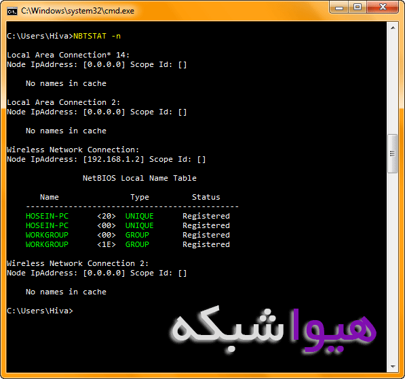
Task: Click the scrollbar up arrow
Action: (x=393, y=28)
